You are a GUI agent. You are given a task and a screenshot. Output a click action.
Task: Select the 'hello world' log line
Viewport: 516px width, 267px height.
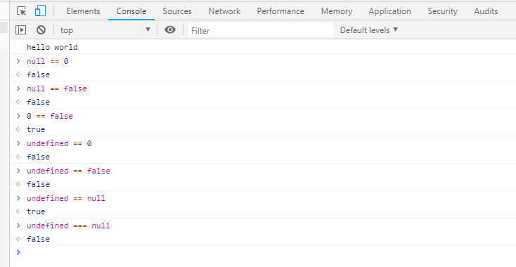point(52,47)
